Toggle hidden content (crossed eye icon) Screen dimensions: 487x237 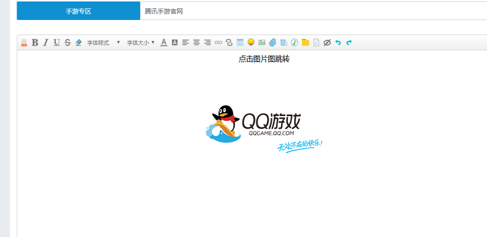tap(327, 42)
